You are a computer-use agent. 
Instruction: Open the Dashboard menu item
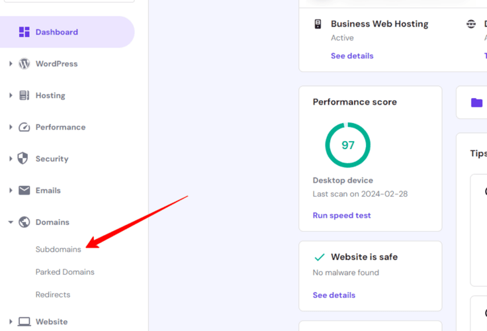coord(67,32)
